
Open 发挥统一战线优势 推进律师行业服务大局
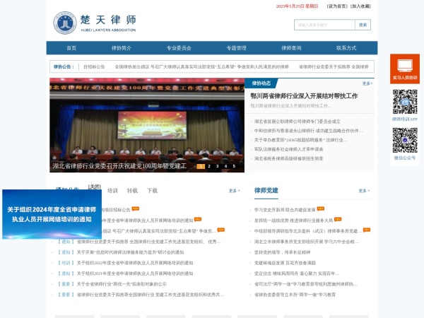point(293,220)
